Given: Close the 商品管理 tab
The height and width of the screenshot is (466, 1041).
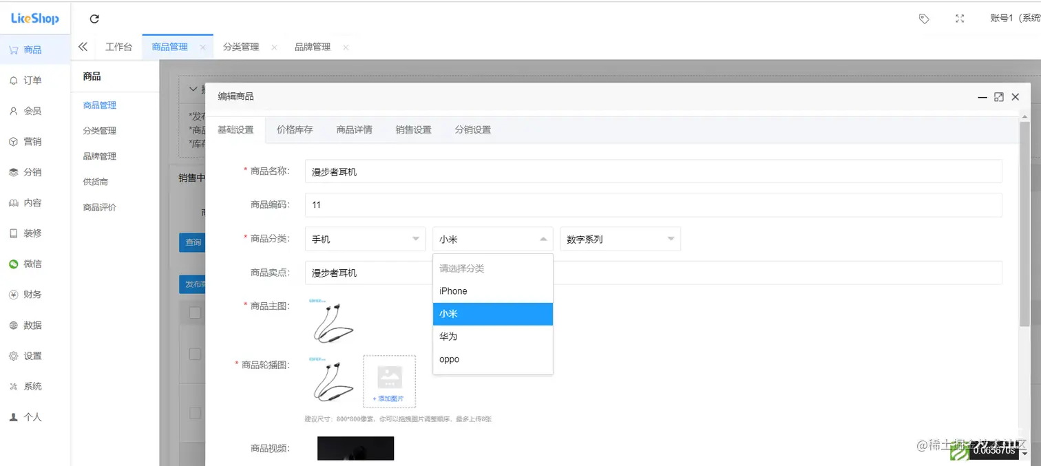Looking at the screenshot, I should point(202,47).
